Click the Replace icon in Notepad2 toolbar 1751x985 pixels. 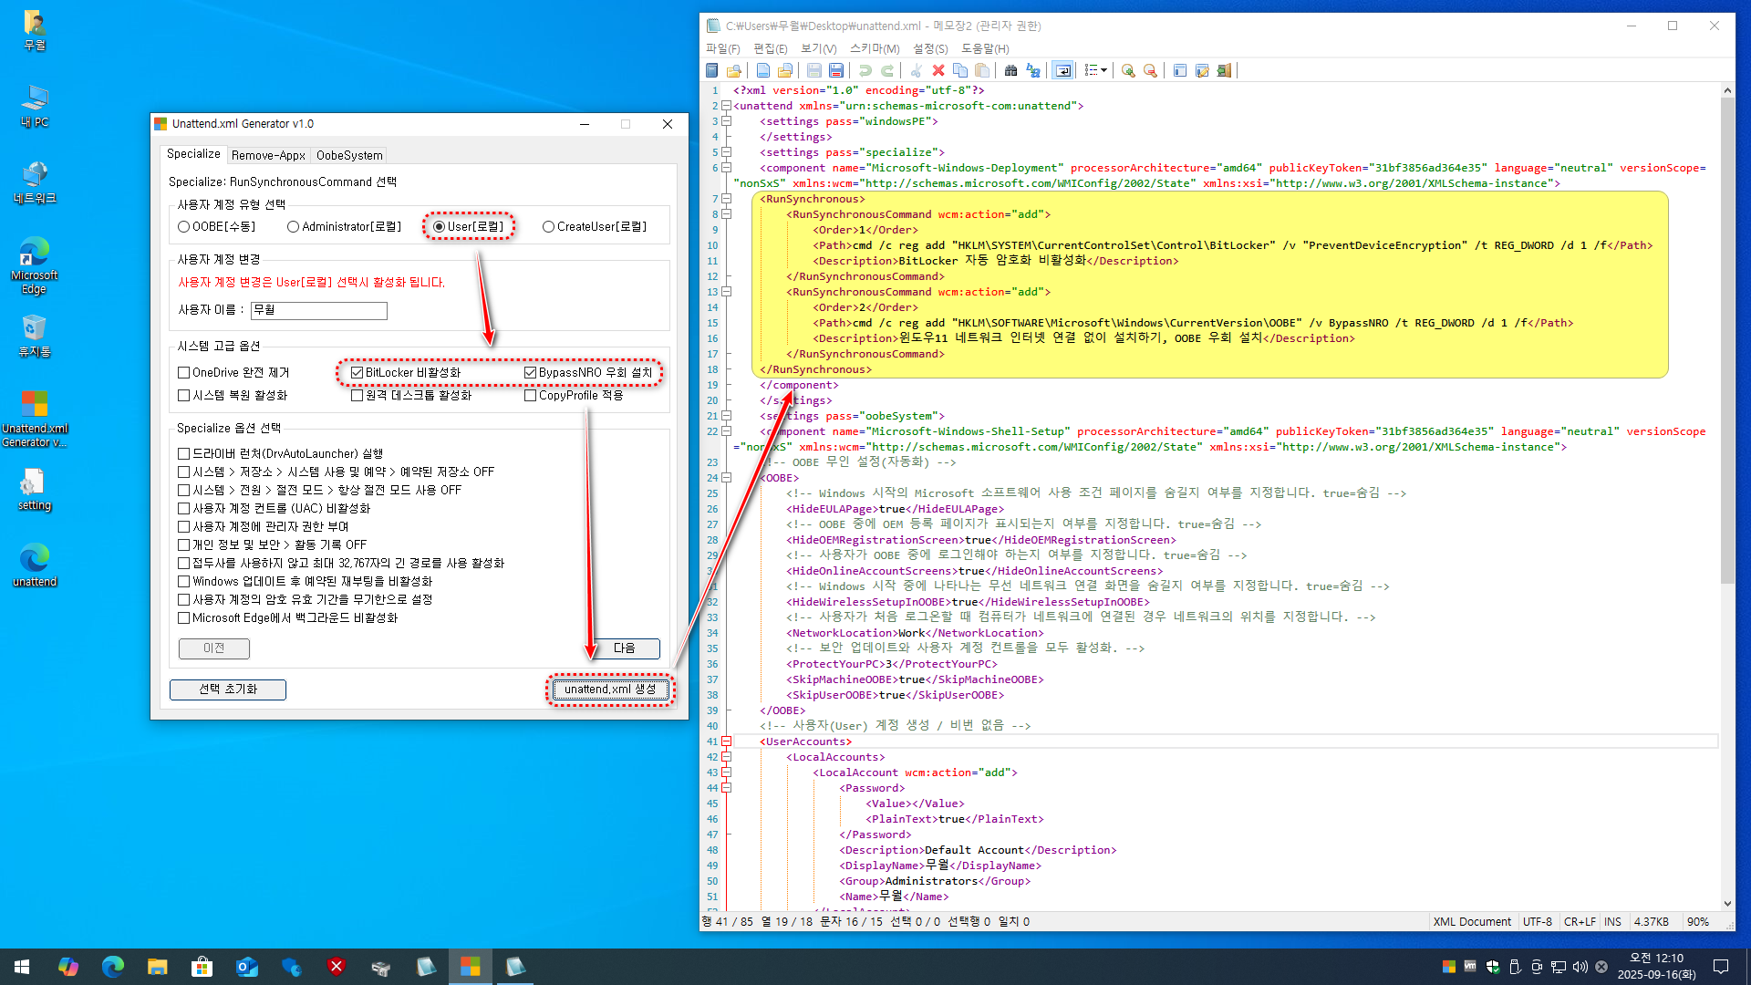1033,70
